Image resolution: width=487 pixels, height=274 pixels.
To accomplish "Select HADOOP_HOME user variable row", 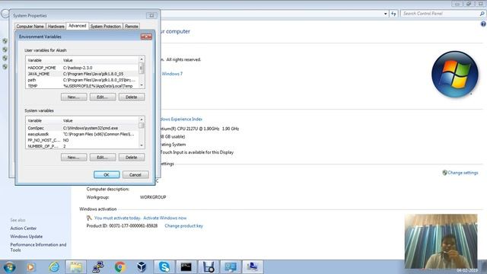I will 82,68.
